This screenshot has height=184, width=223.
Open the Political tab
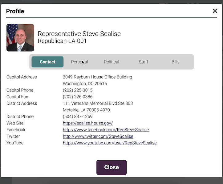111,62
